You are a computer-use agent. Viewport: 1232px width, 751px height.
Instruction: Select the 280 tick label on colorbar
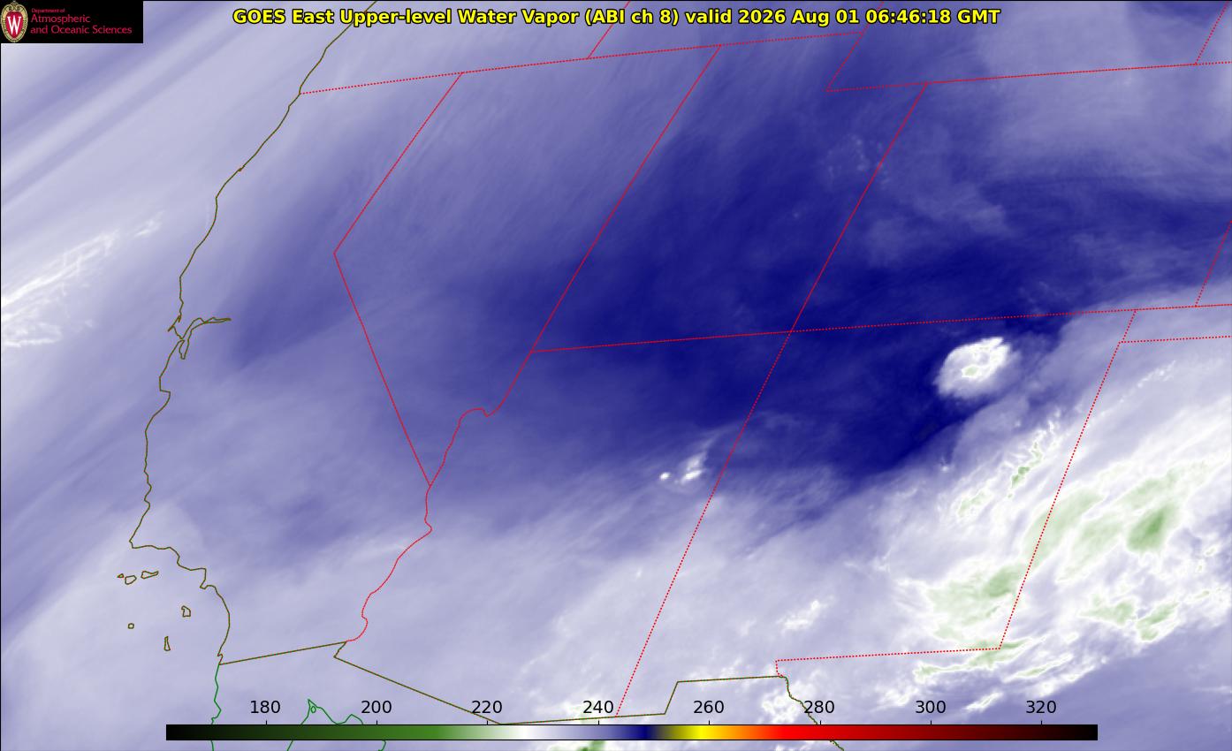click(x=819, y=707)
